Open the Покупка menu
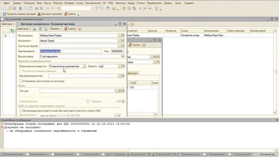Image resolution: width=279 pixels, height=157 pixels. pyautogui.click(x=58, y=3)
